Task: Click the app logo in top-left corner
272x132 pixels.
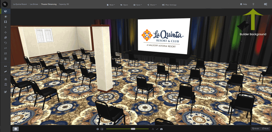Action: (5, 4)
